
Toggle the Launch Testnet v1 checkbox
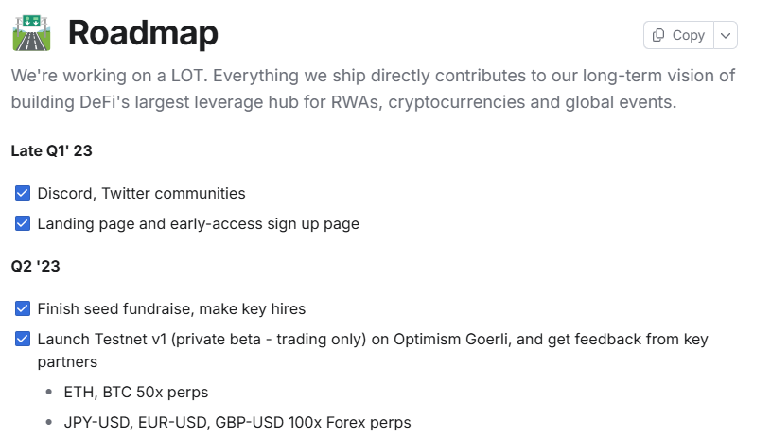click(23, 339)
